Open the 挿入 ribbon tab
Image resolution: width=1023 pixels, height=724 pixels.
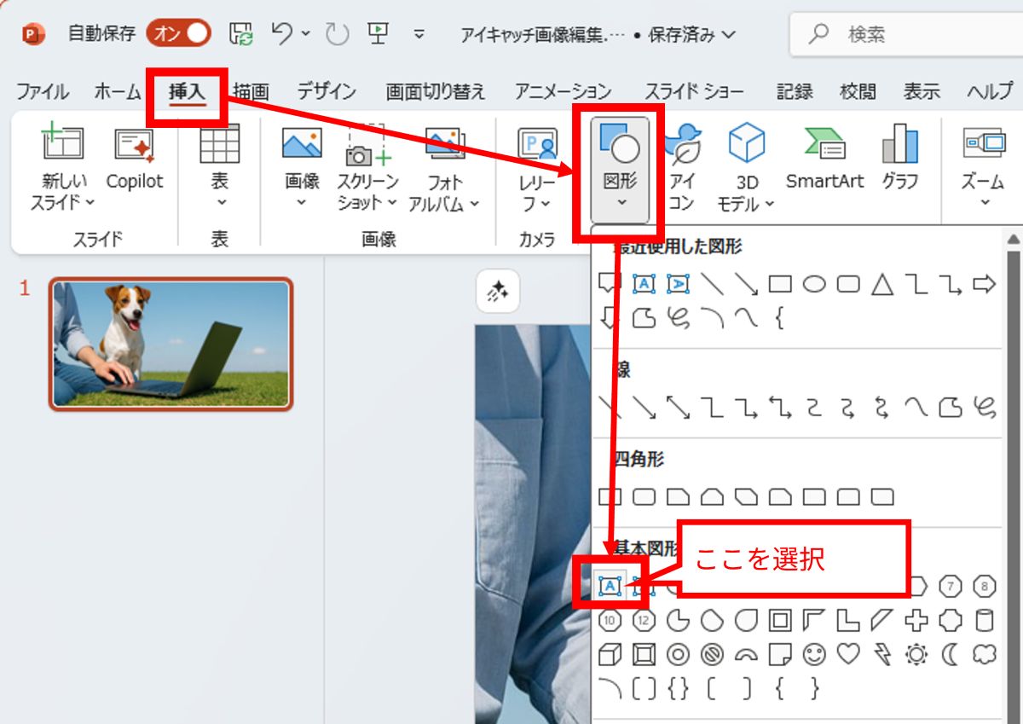point(187,92)
